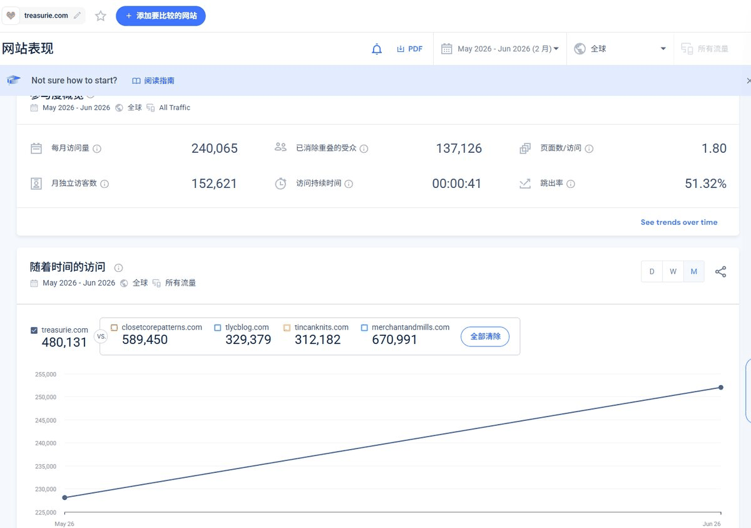Click the 每月访问量 calendar icon
Image resolution: width=751 pixels, height=528 pixels.
[36, 148]
